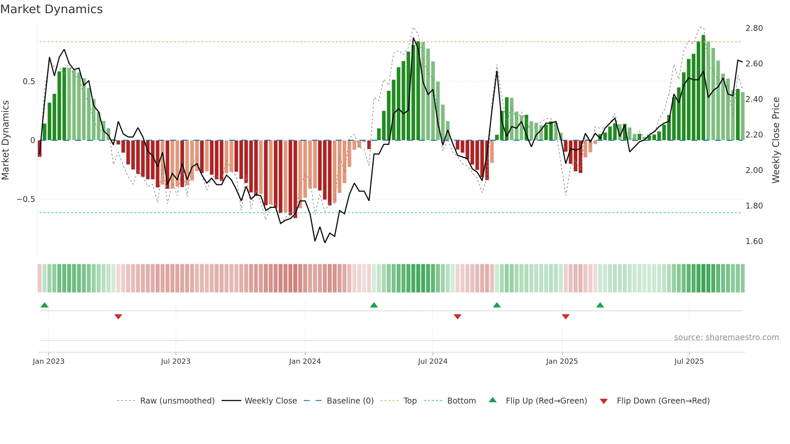This screenshot has height=444, width=790.
Task: Click the 2.80 price axis value
Action: point(754,28)
